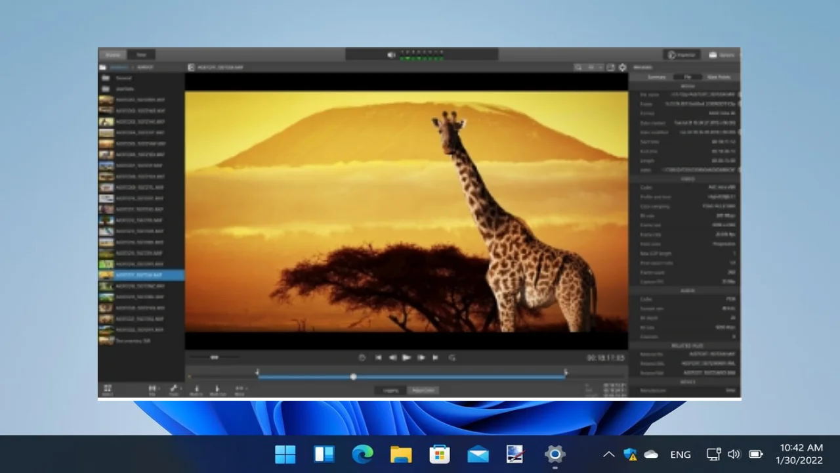Screen dimensions: 840x473
Task: Set Mark Out with toolbar button
Action: point(218,390)
